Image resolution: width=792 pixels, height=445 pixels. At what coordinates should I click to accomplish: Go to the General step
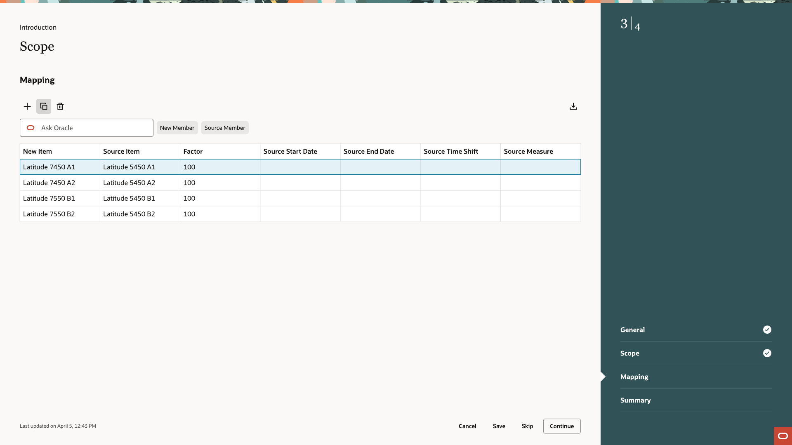(696, 330)
